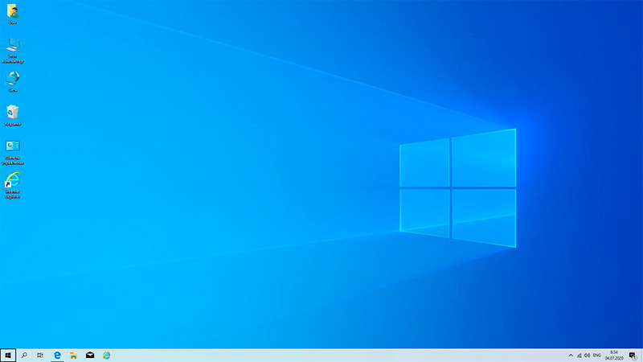Launch Internet Explorer from the taskbar
This screenshot has width=643, height=362.
point(106,355)
